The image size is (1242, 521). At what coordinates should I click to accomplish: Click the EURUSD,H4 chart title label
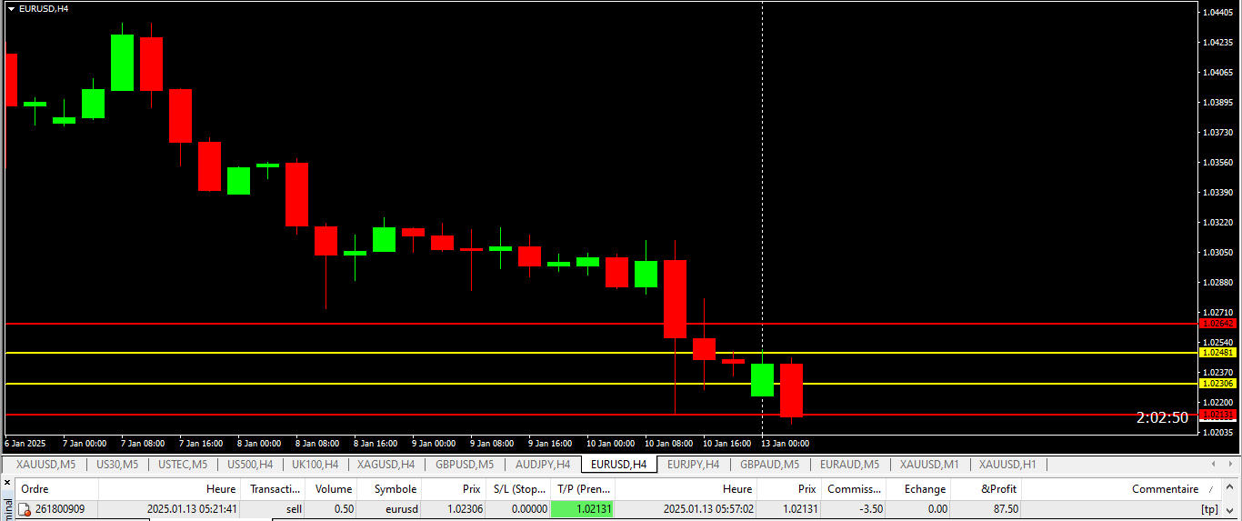click(x=44, y=8)
